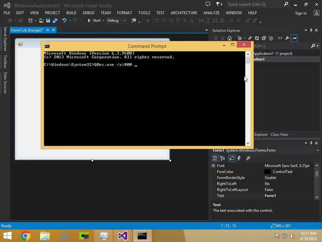Click the search magnifier in Solution Explorer
The image size is (322, 242).
313,46
